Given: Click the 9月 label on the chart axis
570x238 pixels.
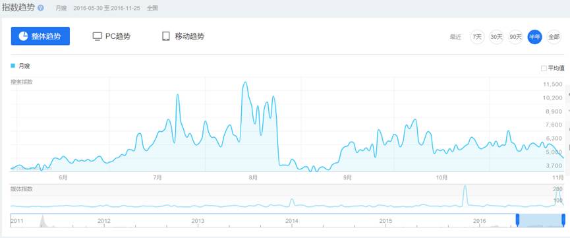Looking at the screenshot, I should pyautogui.click(x=347, y=178).
